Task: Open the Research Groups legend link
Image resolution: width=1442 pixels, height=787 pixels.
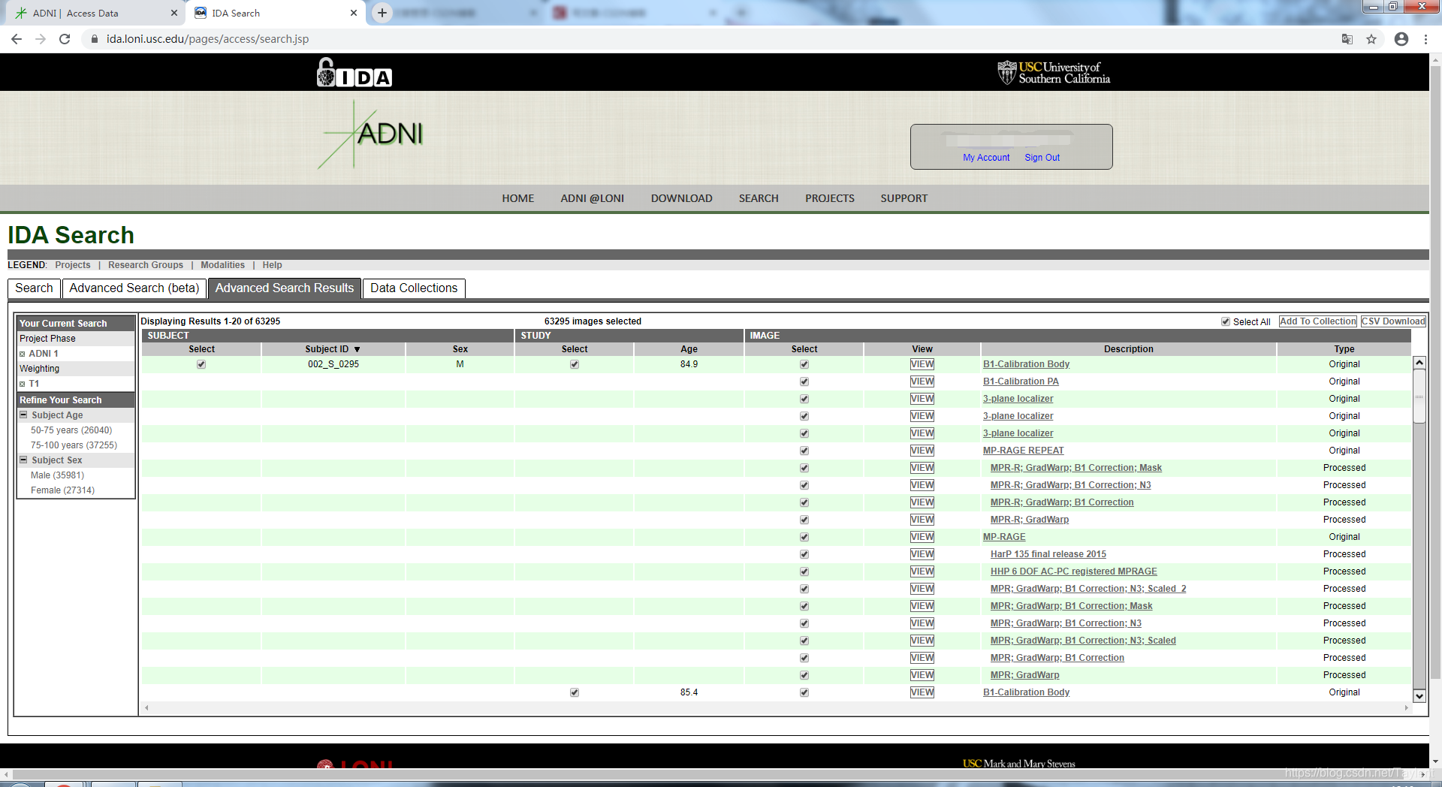Action: point(146,265)
